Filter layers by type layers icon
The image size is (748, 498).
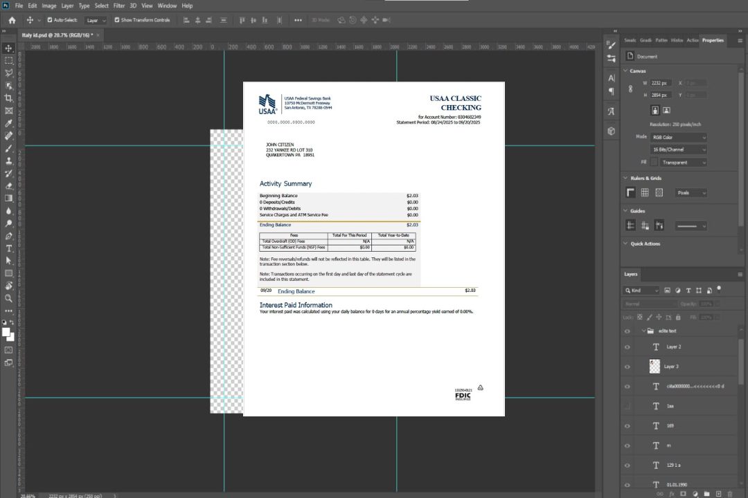click(688, 290)
